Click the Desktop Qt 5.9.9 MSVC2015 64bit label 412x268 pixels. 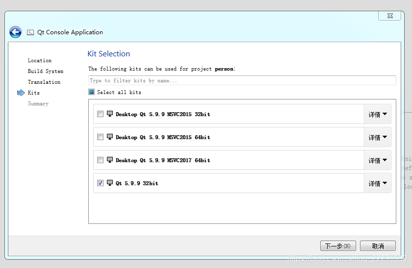(x=163, y=137)
